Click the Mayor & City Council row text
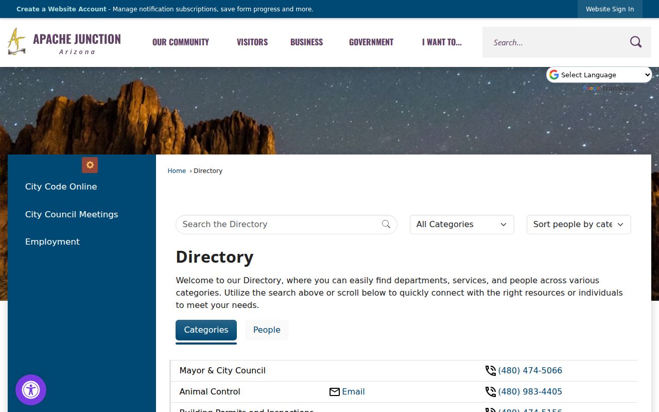The height and width of the screenshot is (412, 659). click(222, 371)
